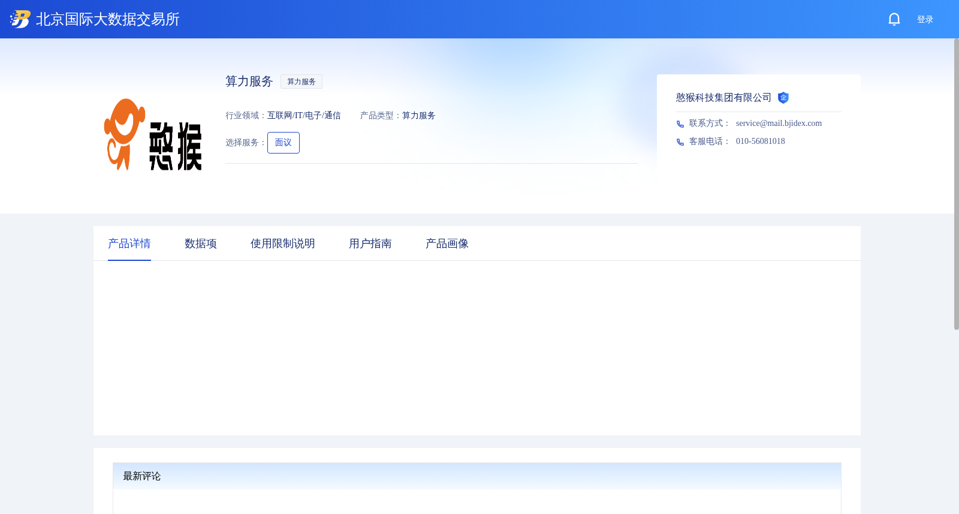The height and width of the screenshot is (514, 959).
Task: Select the 面议 service option
Action: [x=284, y=143]
